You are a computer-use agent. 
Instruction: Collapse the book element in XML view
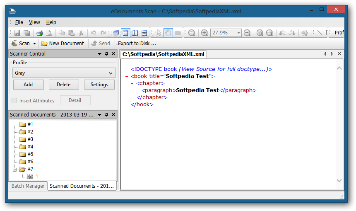coord(127,76)
